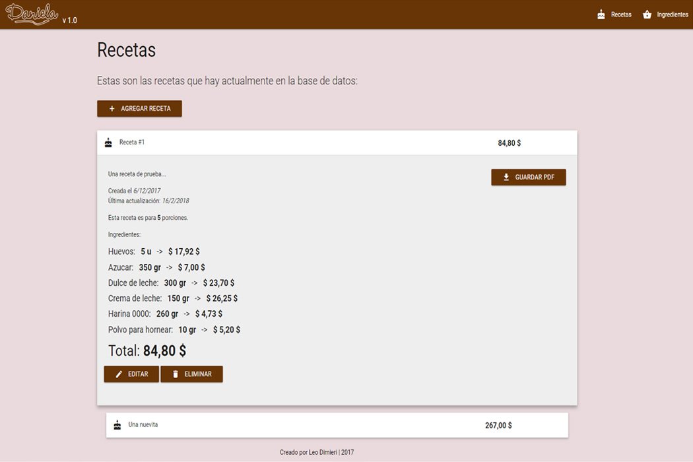Delete the recipe with the Eliminar button
Screen dimensions: 693x462
191,374
